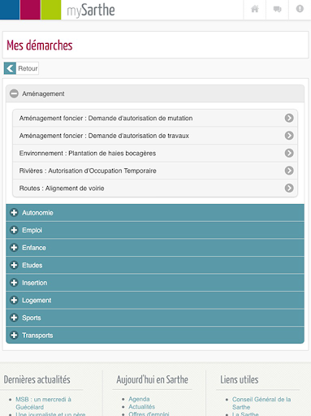Expand the Etudes section
Screen dimensions: 311x416
point(155,265)
